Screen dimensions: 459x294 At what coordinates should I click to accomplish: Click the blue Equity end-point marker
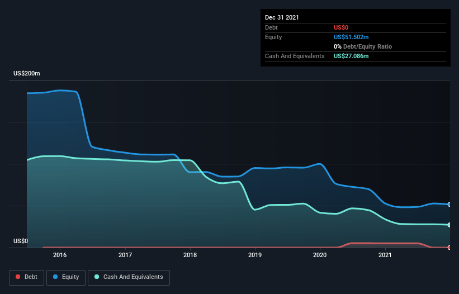449,205
